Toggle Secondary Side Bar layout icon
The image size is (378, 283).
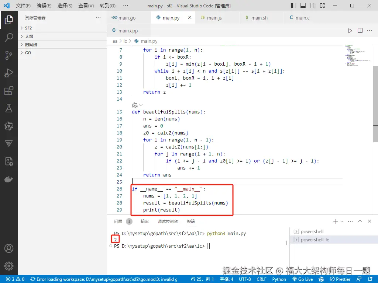point(313,6)
